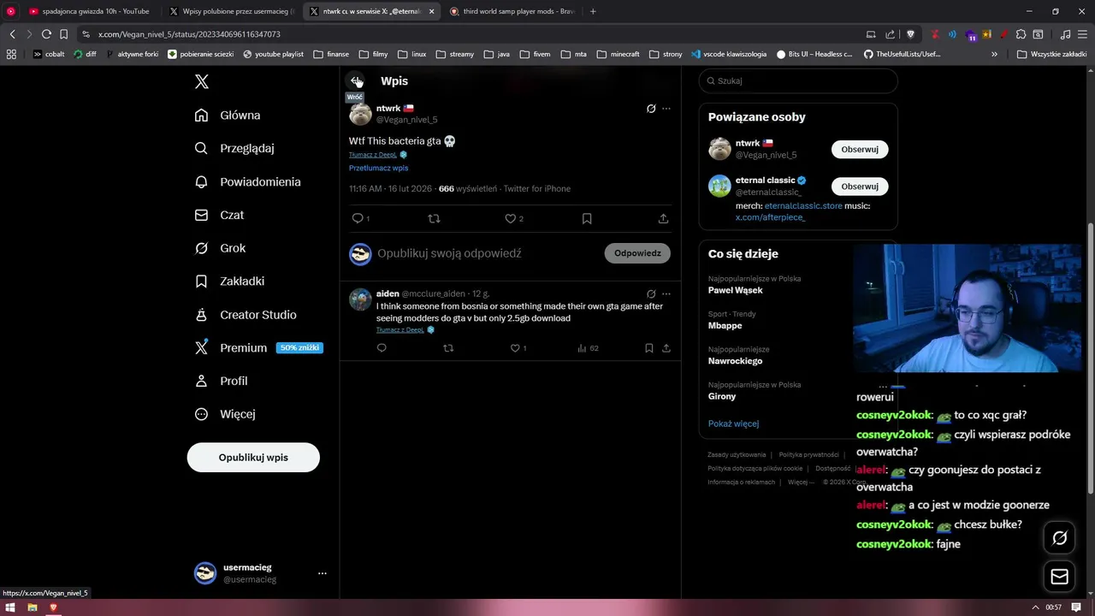Image resolution: width=1095 pixels, height=616 pixels.
Task: Open the eternalclassic.store link
Action: (803, 206)
